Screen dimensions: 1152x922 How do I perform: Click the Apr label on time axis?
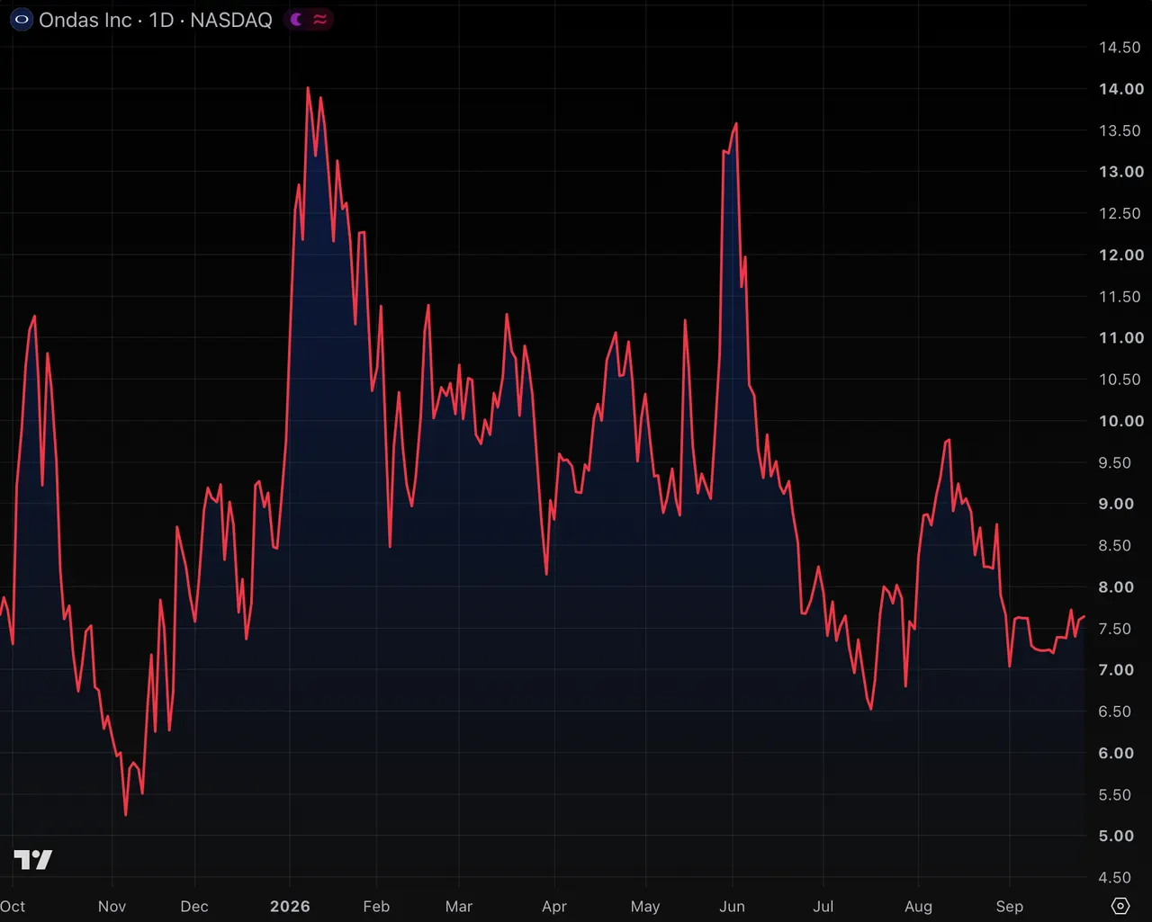point(554,906)
